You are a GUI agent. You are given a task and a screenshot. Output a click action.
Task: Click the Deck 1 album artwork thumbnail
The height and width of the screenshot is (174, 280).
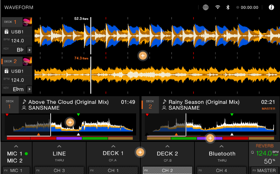click(27, 22)
